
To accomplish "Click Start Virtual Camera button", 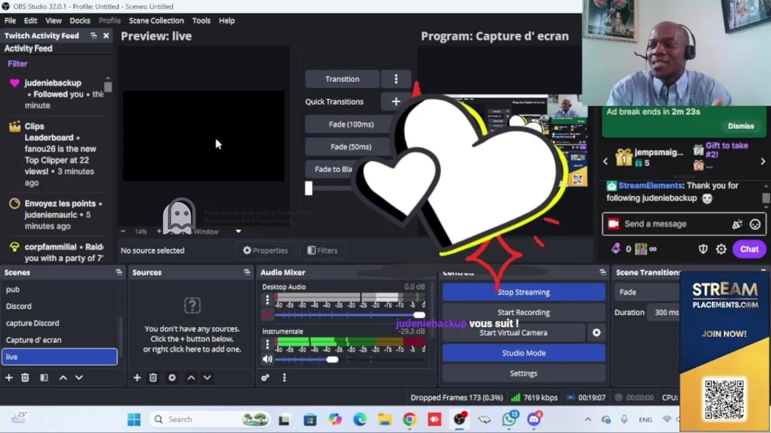I will coord(513,333).
